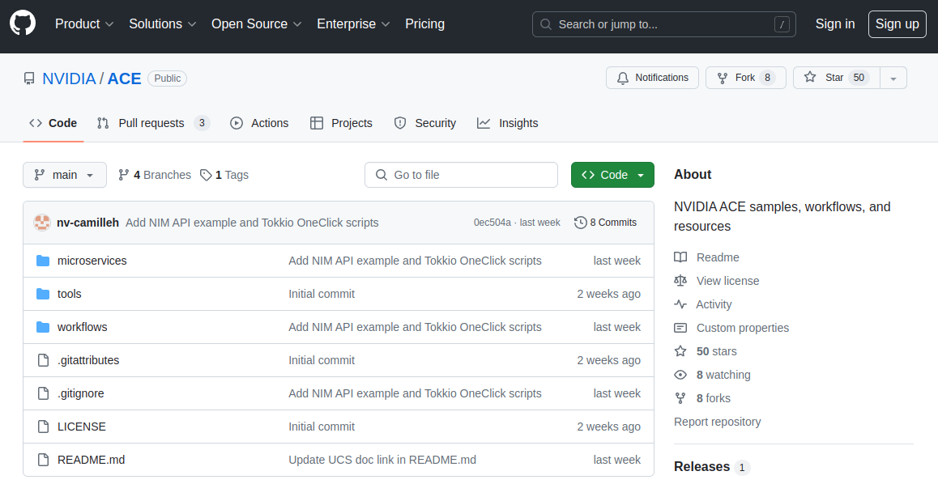Click the book icon next to Readme
Screen dimensions: 938x484
pyautogui.click(x=680, y=257)
